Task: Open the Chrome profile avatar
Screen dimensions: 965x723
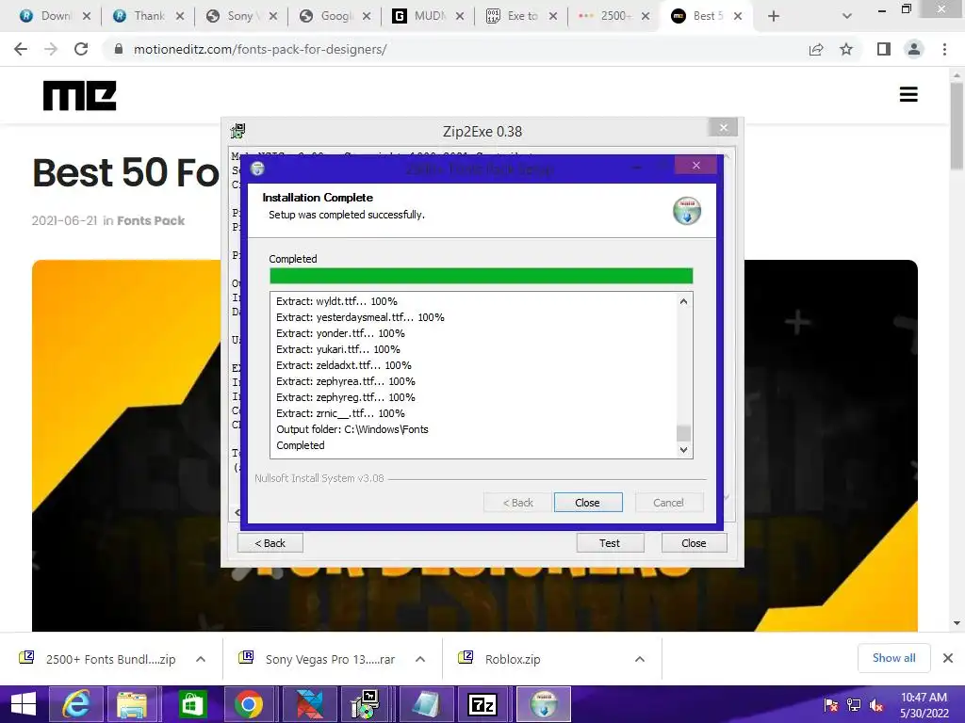Action: click(914, 49)
